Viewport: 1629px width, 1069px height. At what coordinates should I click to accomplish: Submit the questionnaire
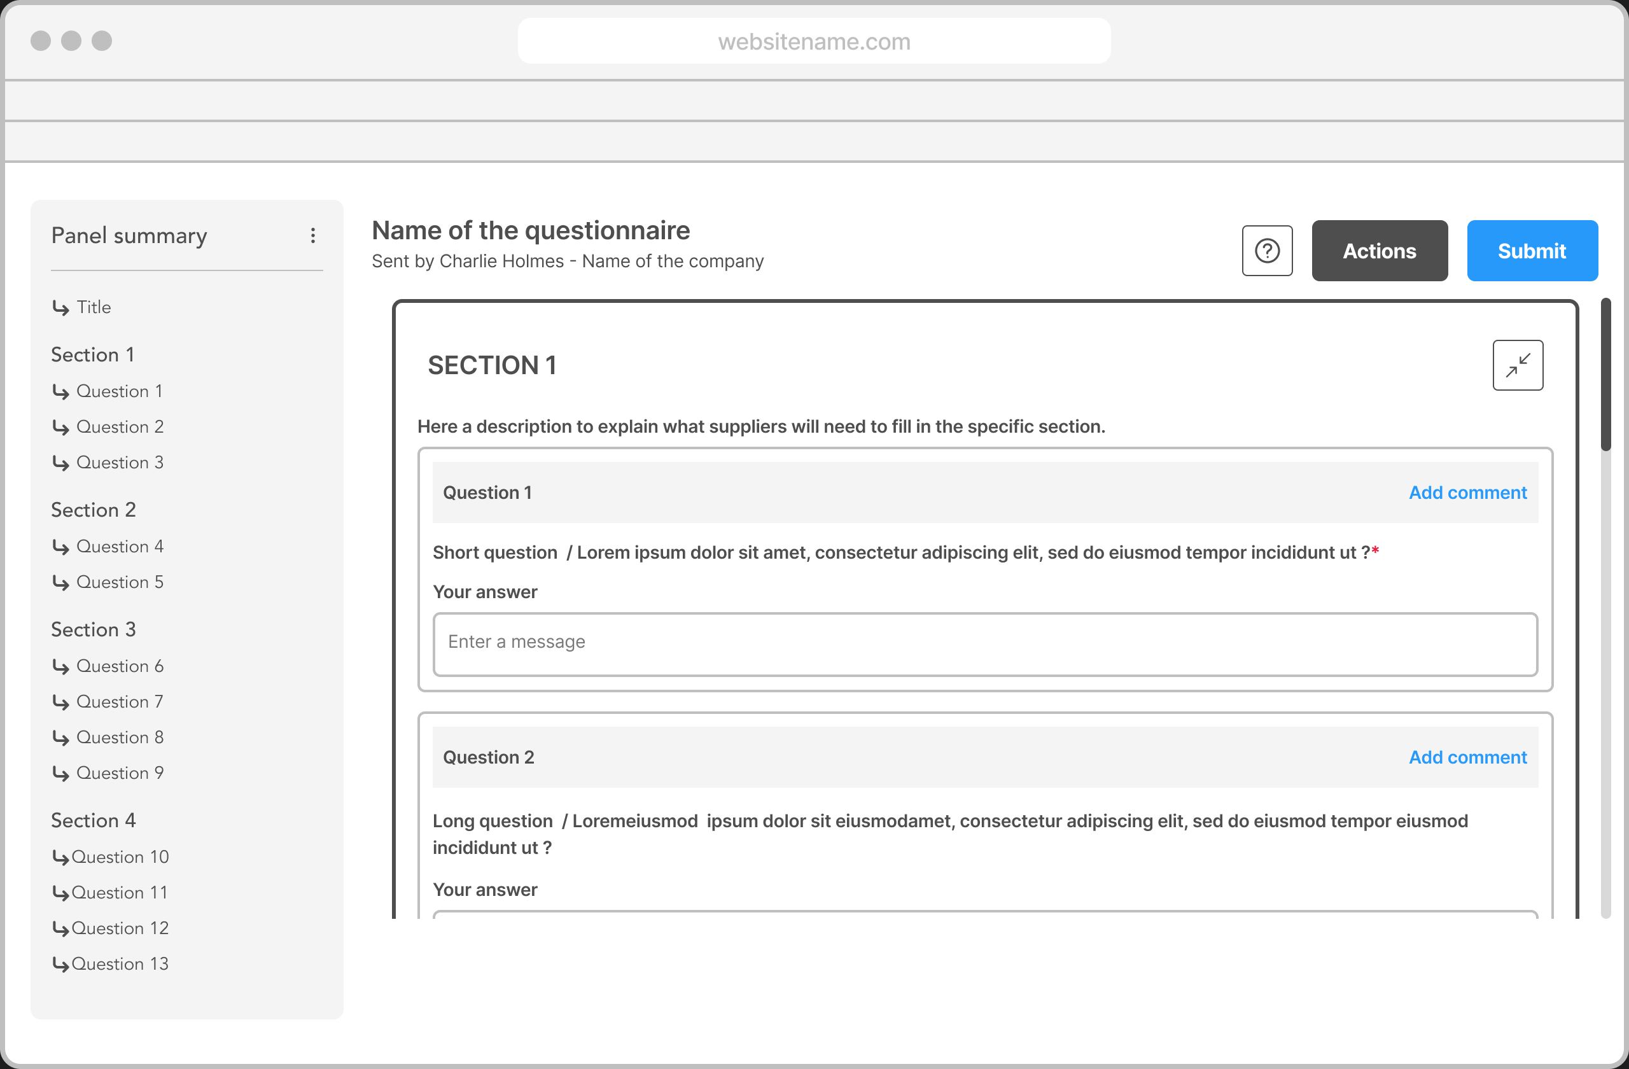click(x=1532, y=251)
